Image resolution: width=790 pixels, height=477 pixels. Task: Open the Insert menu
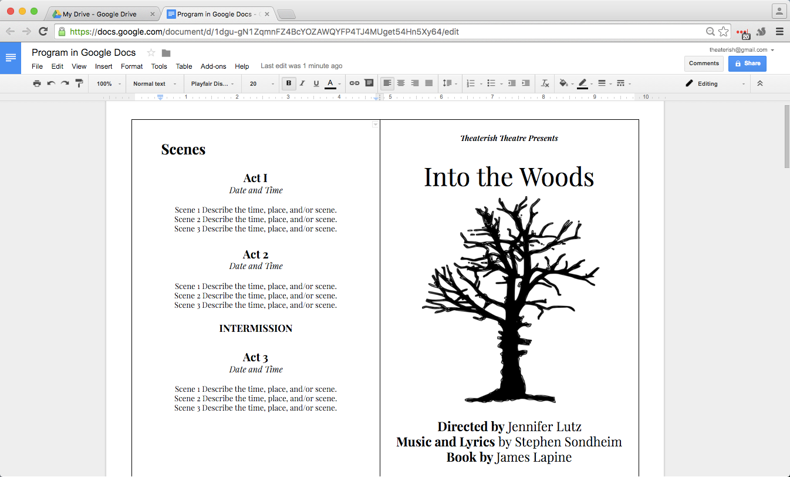click(x=104, y=66)
